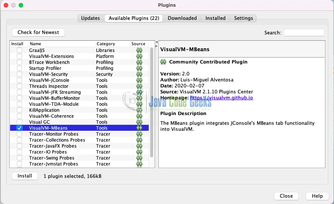Click the Check for Newest button
The width and height of the screenshot is (334, 204).
click(38, 33)
